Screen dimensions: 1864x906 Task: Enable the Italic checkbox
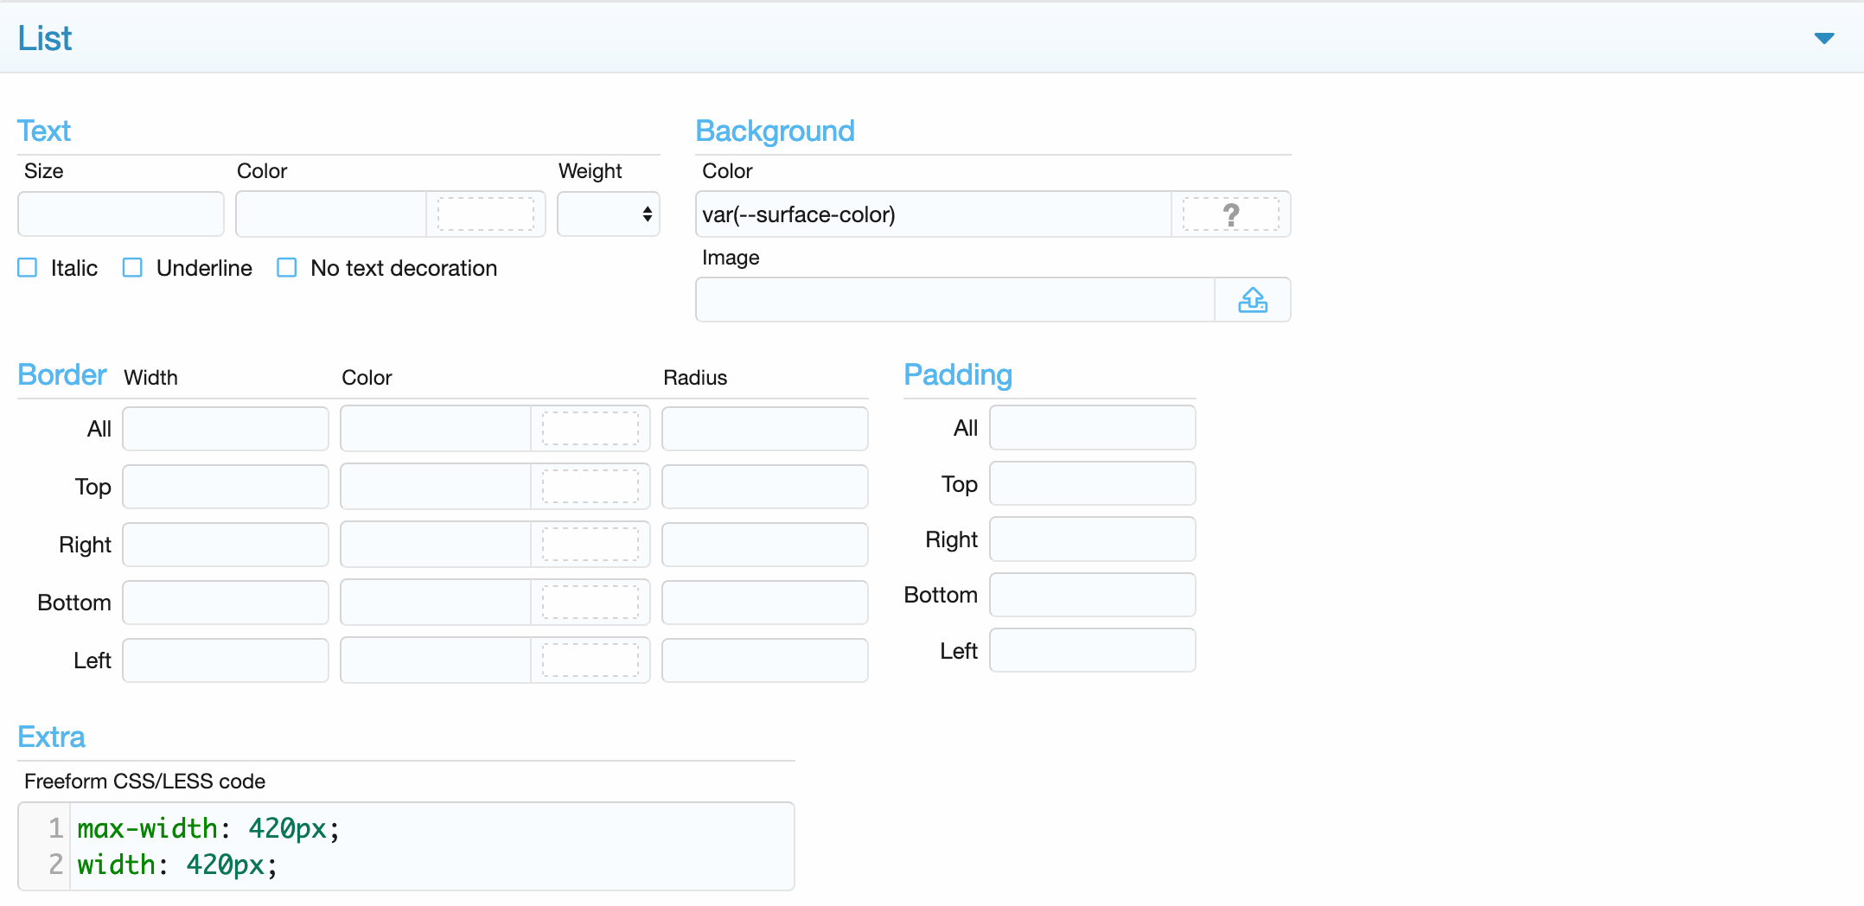coord(28,268)
